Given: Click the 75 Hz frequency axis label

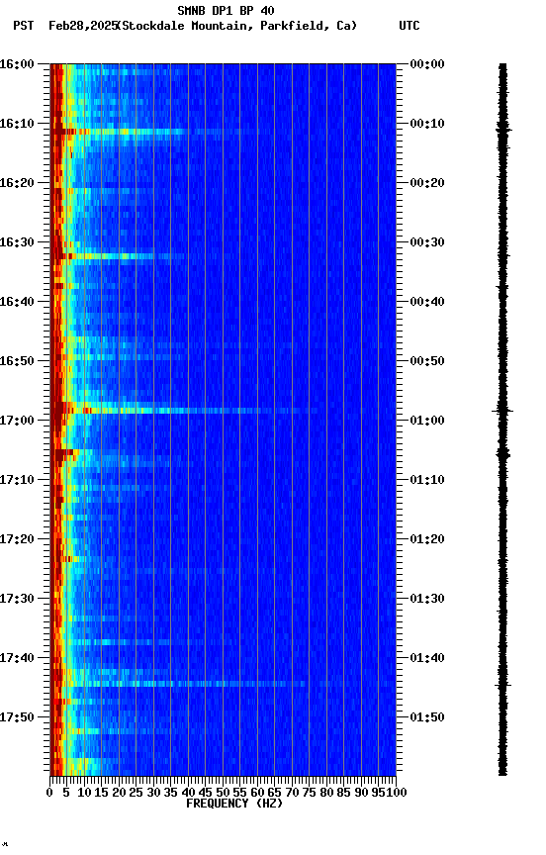Looking at the screenshot, I should pyautogui.click(x=309, y=793).
